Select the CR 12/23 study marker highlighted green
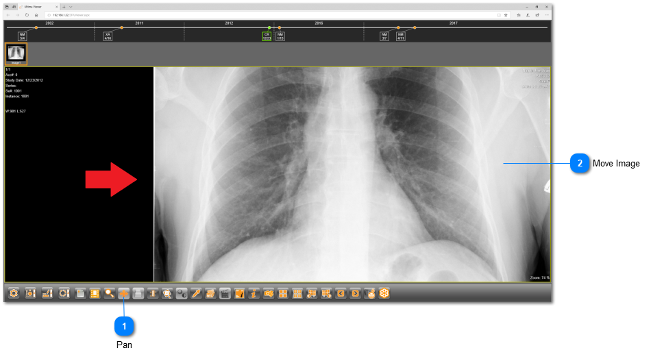The width and height of the screenshot is (651, 361). point(267,36)
